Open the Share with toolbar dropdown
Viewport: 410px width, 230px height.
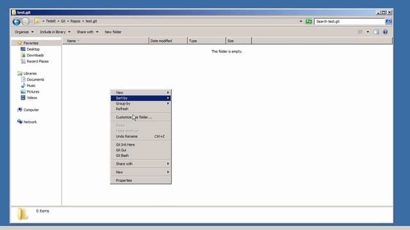(x=87, y=32)
